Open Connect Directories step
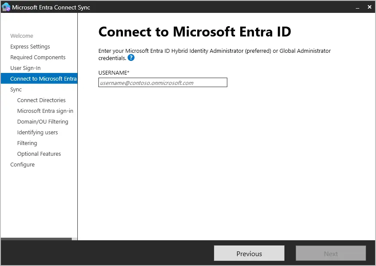This screenshot has height=266, width=376. (41, 100)
